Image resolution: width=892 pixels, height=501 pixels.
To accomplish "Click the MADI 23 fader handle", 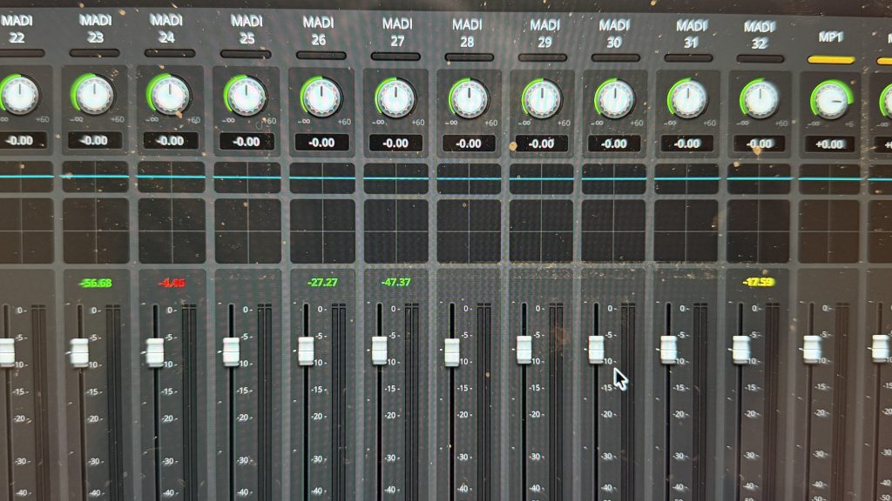I will [79, 352].
